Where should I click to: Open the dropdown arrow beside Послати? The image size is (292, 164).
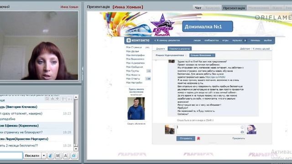(x=44, y=156)
